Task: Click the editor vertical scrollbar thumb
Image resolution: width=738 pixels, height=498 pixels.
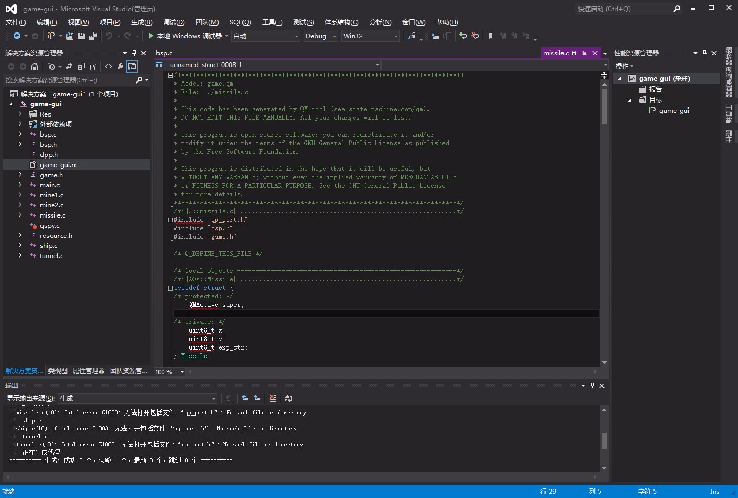Action: [x=604, y=106]
